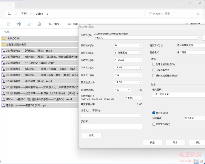Expand the 压缩等级 dropdown
This screenshot has height=164, width=205.
(128, 53)
